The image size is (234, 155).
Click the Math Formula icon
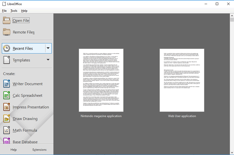[x=7, y=130]
